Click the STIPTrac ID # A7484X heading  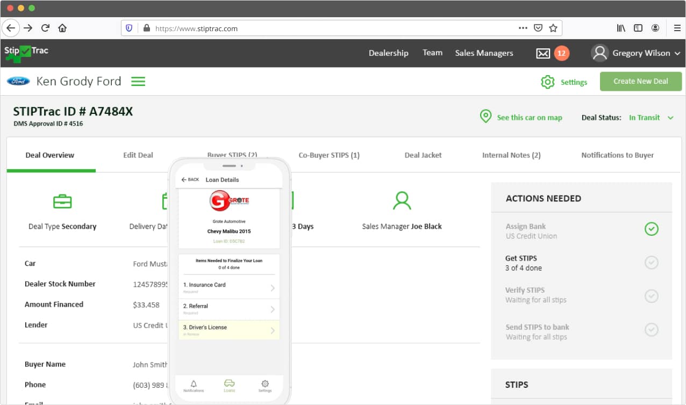point(73,112)
